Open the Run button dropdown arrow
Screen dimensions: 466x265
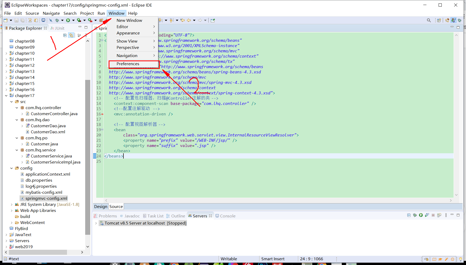pyautogui.click(x=73, y=20)
